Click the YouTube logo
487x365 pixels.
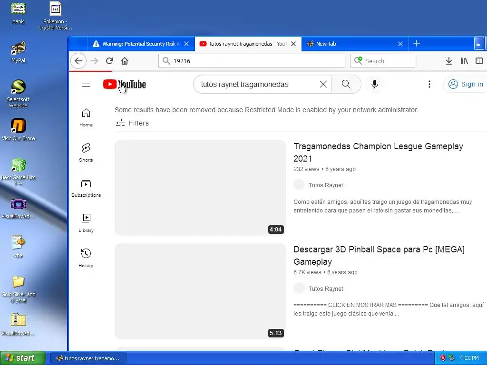tap(125, 84)
